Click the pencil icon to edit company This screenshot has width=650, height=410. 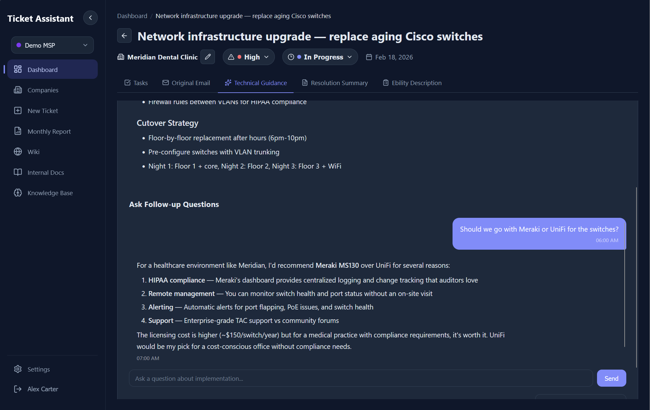pos(208,57)
